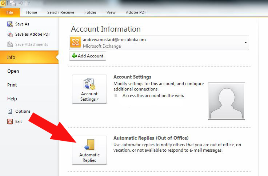Select the Print menu entry
The width and height of the screenshot is (268, 176).
(x=12, y=85)
